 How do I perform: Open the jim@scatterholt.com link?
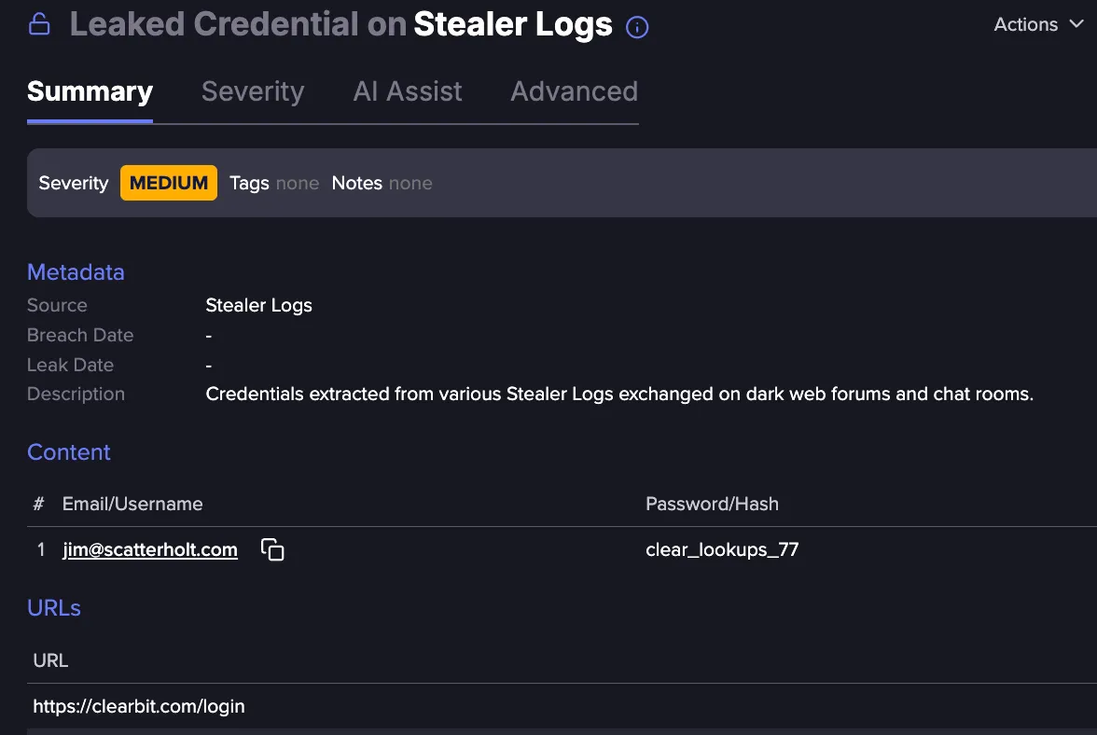point(149,549)
